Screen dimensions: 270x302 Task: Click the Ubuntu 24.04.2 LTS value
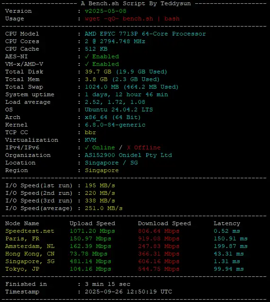(119, 110)
